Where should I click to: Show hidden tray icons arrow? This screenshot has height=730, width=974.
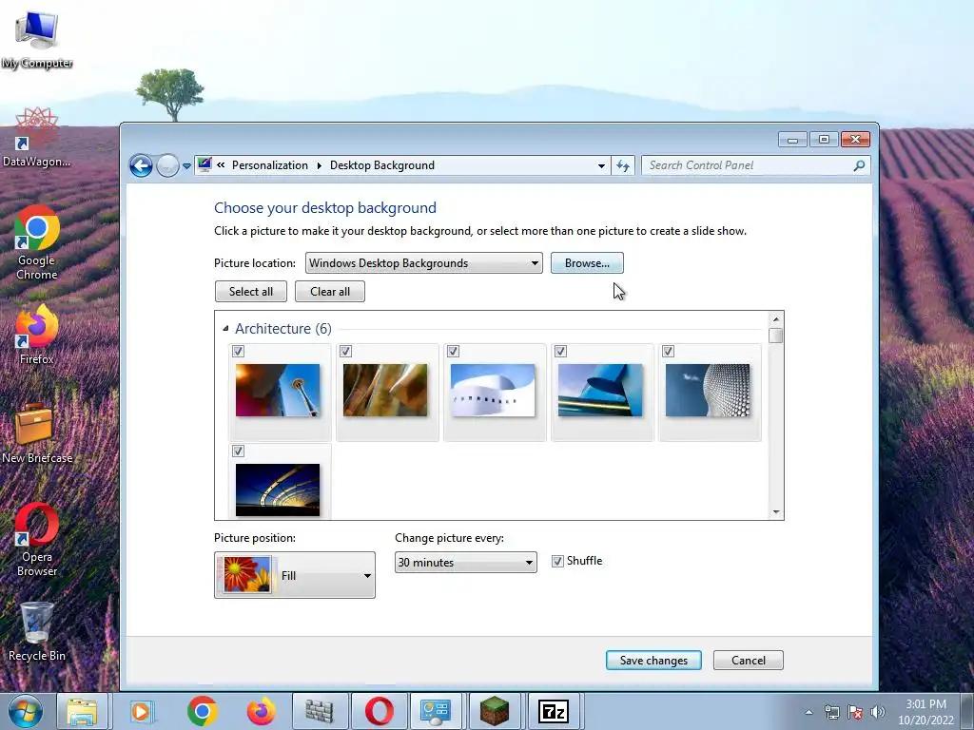coord(808,712)
